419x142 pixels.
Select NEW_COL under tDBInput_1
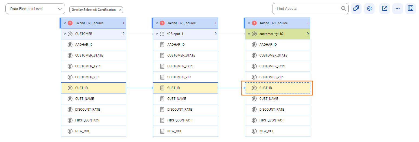186,131
